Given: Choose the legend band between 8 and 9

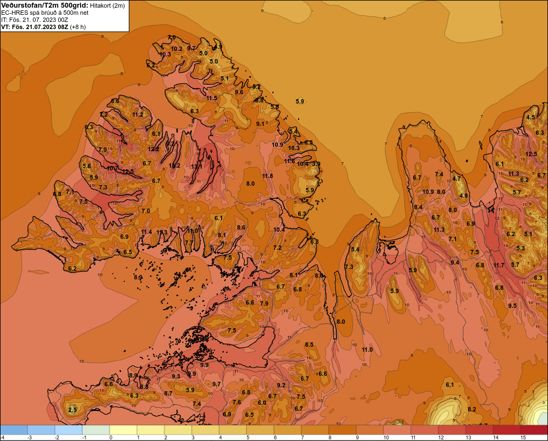Looking at the screenshot, I should [342, 430].
